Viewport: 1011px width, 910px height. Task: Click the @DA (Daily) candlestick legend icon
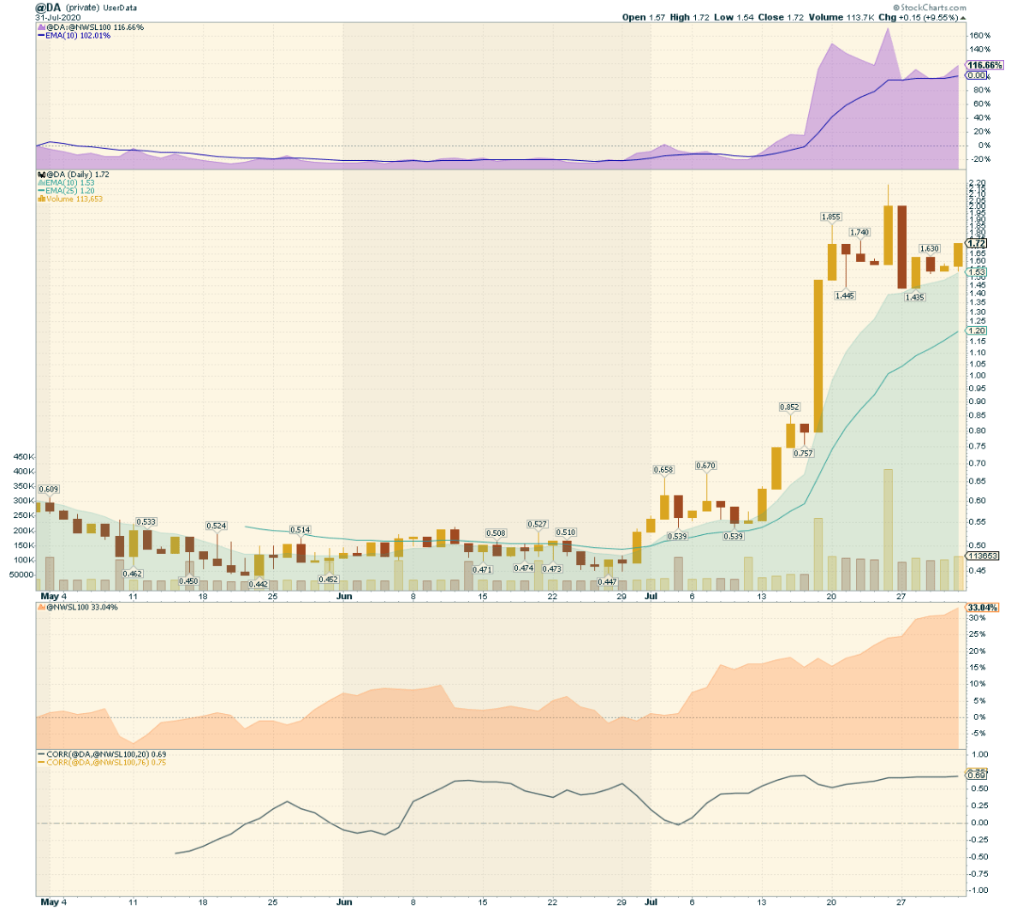40,175
